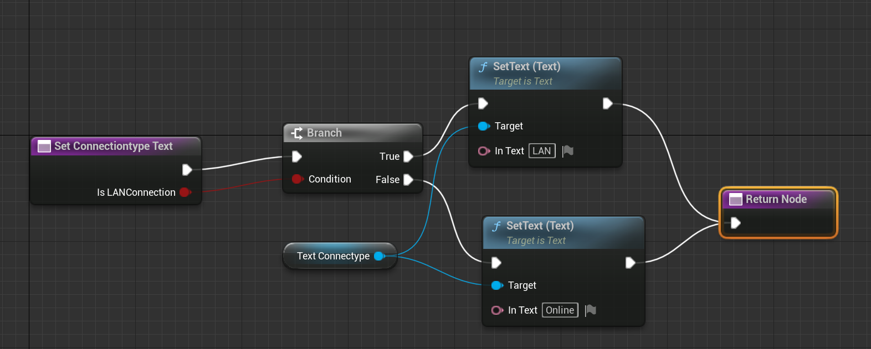Edit the LAN text input field
Screen dimensions: 871x349
[x=542, y=151]
